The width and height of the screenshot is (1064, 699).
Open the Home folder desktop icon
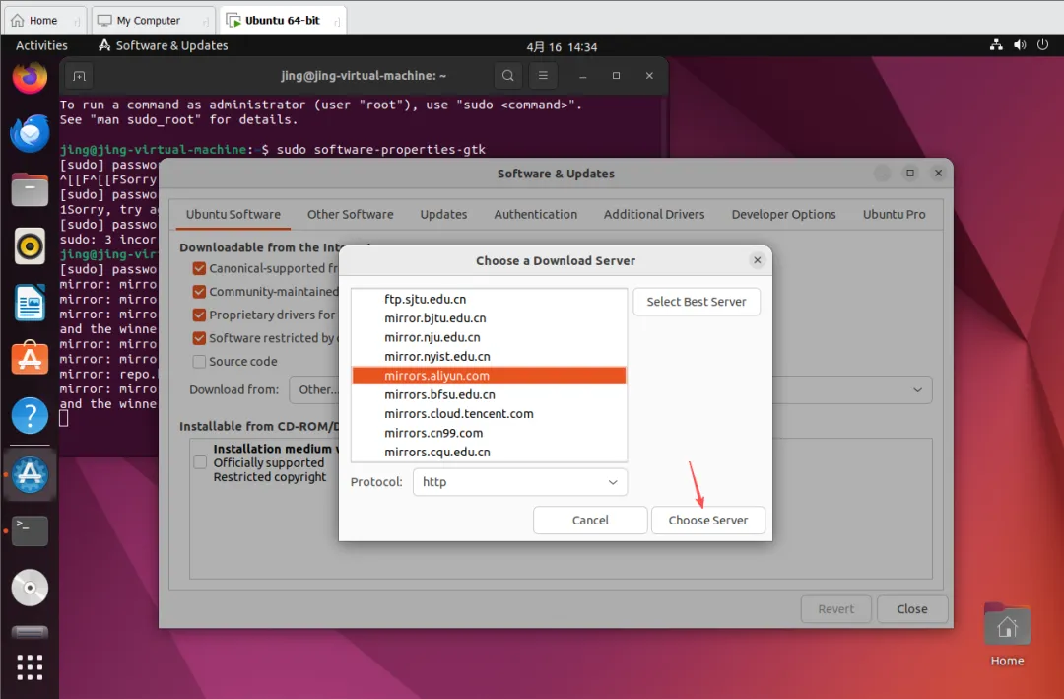(1007, 635)
